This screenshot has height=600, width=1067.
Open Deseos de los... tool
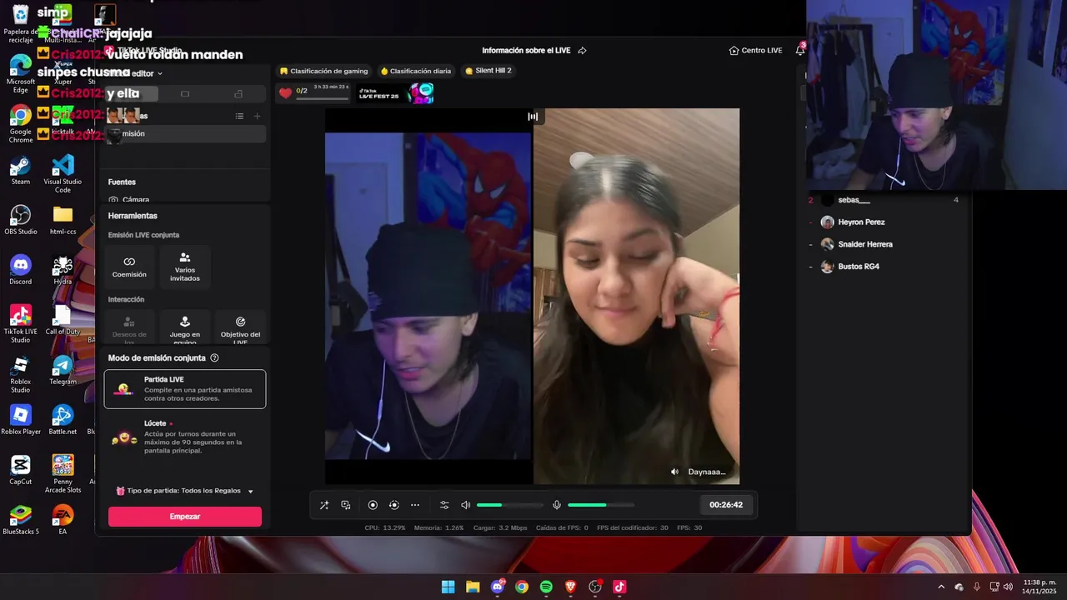(x=129, y=328)
